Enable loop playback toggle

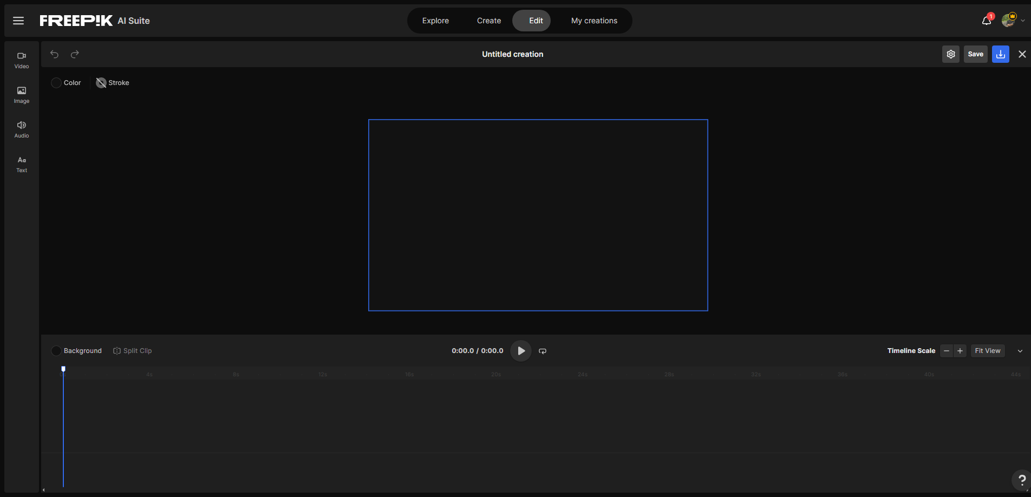[x=543, y=351]
